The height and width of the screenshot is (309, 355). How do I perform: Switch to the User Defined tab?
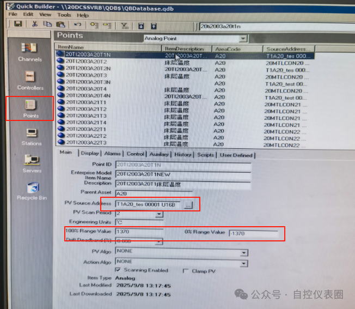click(236, 155)
